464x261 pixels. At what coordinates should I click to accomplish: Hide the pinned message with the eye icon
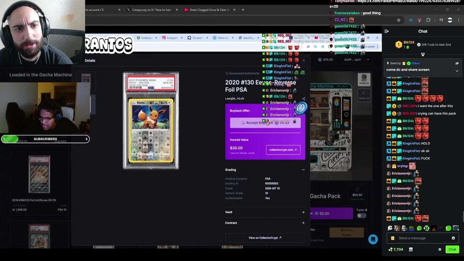click(x=457, y=63)
